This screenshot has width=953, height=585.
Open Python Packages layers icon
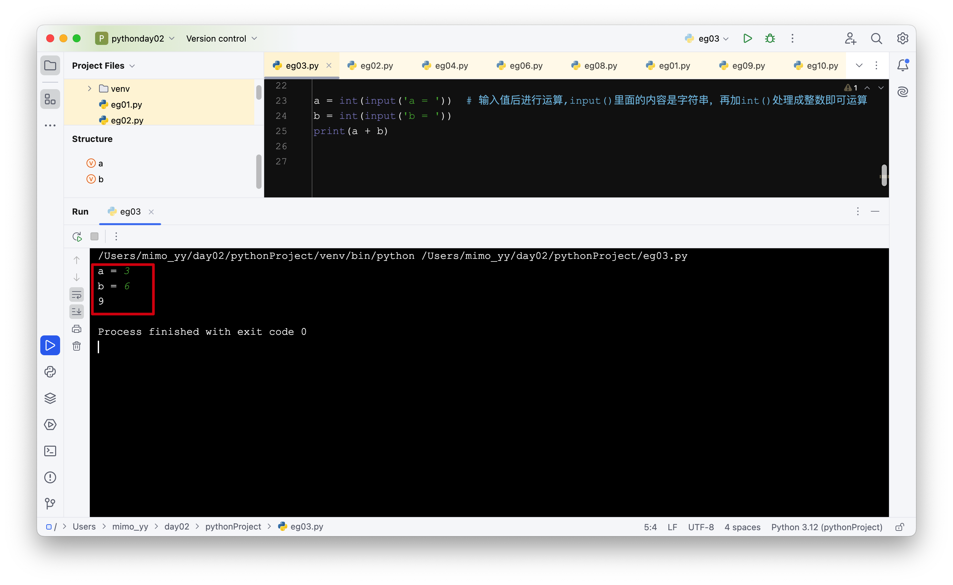tap(50, 398)
